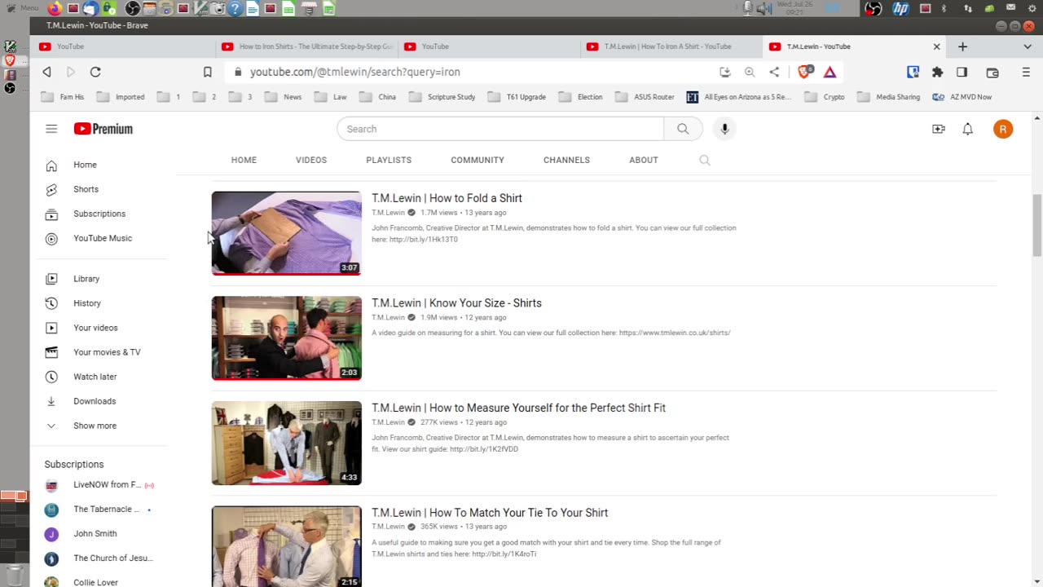Click the HP icon in system tray
1043x587 pixels.
900,8
